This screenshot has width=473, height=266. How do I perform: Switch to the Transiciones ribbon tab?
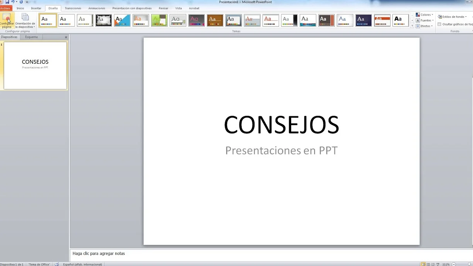pos(73,8)
